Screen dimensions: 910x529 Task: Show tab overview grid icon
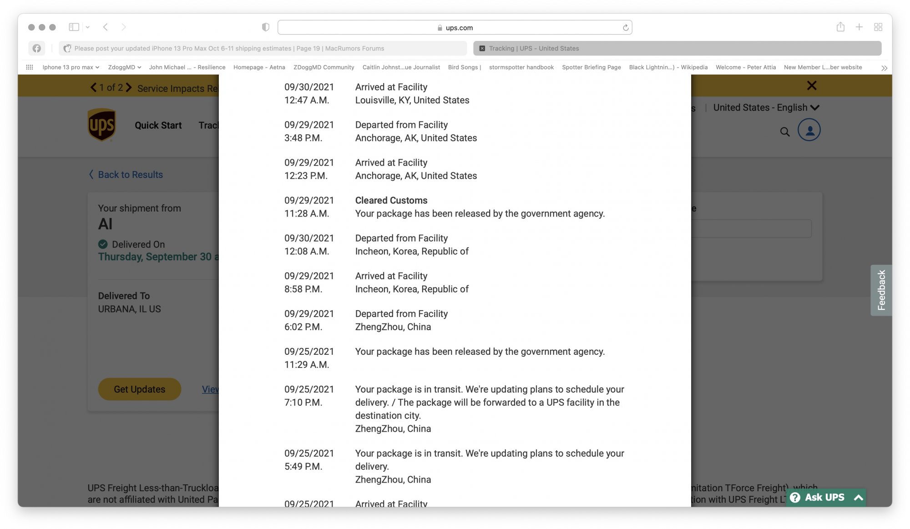878,27
